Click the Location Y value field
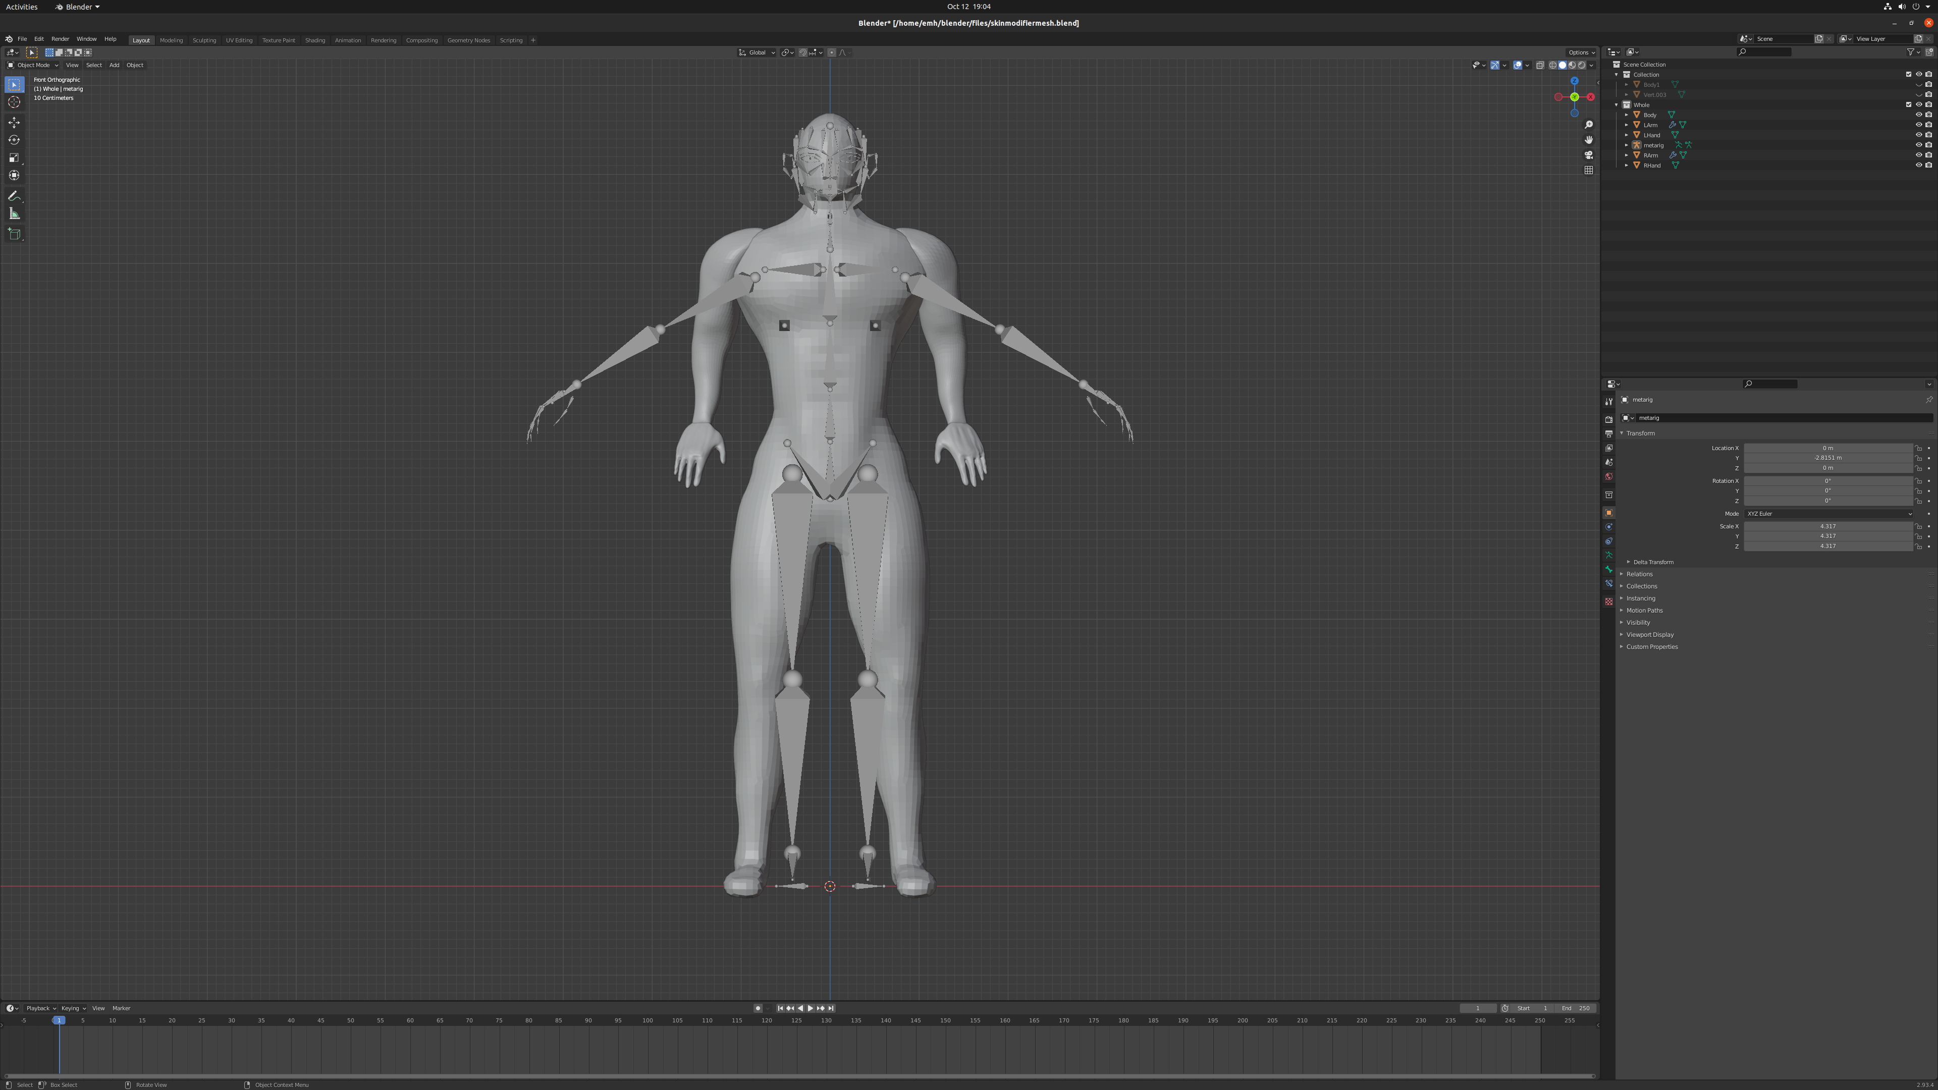This screenshot has height=1090, width=1938. (1828, 458)
